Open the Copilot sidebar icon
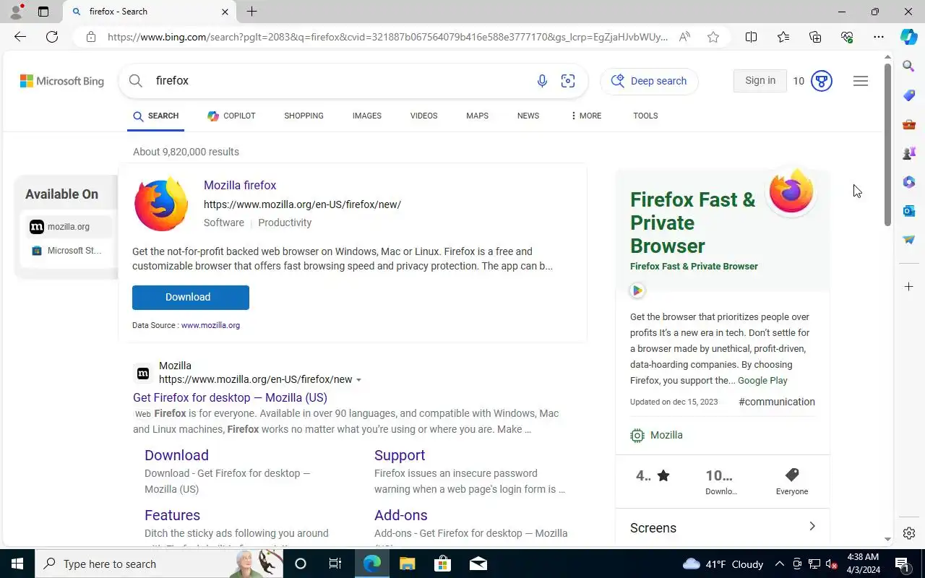 tap(909, 37)
